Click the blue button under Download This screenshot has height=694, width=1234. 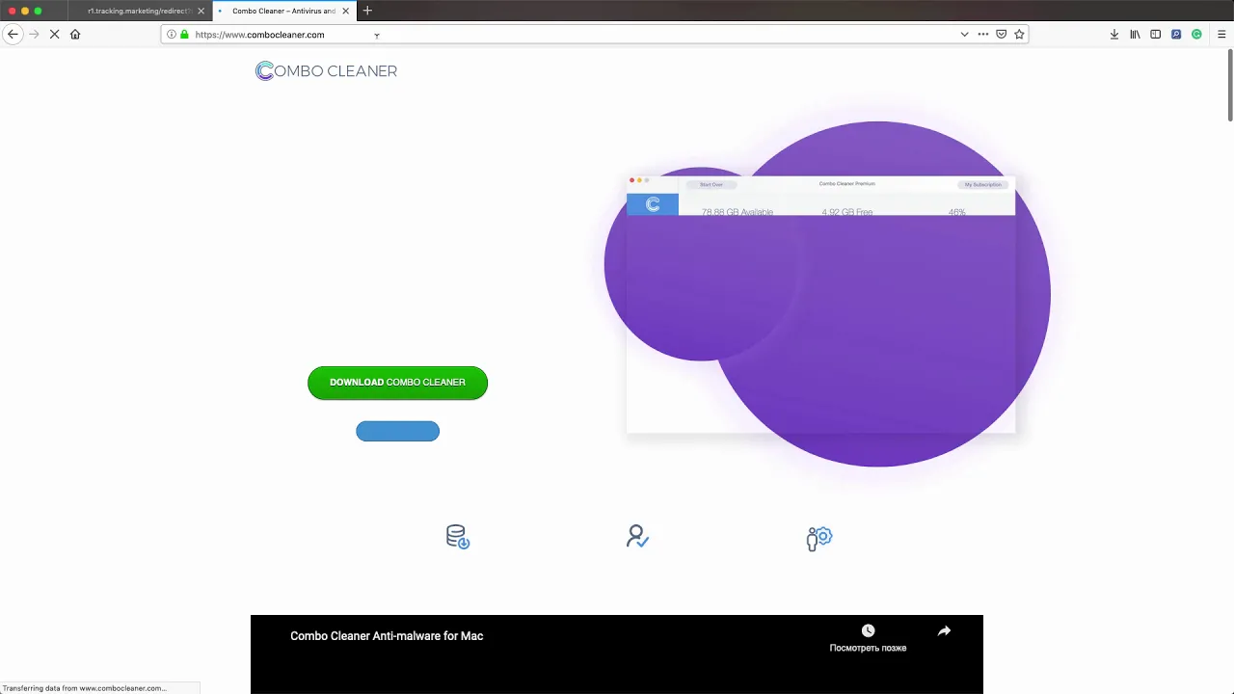[x=397, y=431]
